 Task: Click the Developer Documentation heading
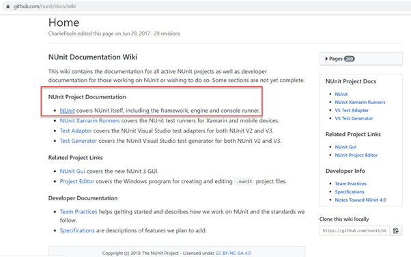tap(83, 198)
